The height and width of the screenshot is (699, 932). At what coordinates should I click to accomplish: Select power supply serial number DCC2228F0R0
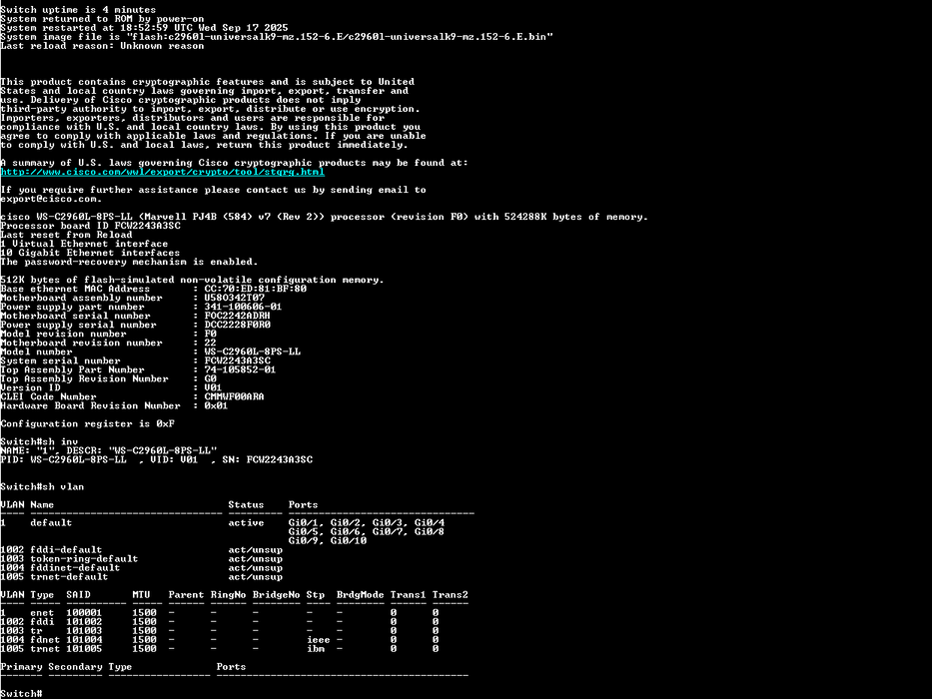[x=237, y=325]
